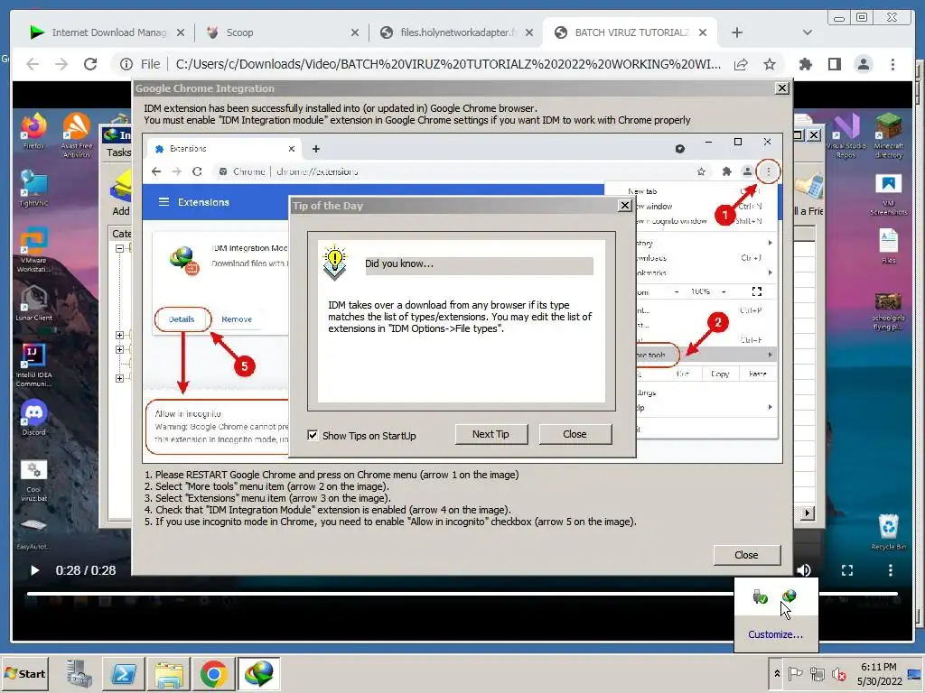
Task: Open a new Chrome tab
Action: click(x=737, y=32)
